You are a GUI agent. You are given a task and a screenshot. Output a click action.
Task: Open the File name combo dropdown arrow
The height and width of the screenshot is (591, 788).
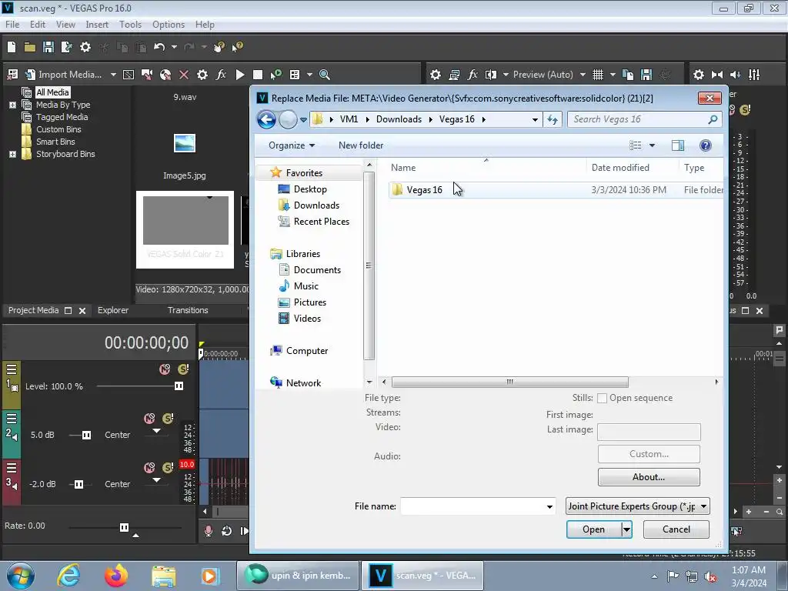click(x=549, y=506)
